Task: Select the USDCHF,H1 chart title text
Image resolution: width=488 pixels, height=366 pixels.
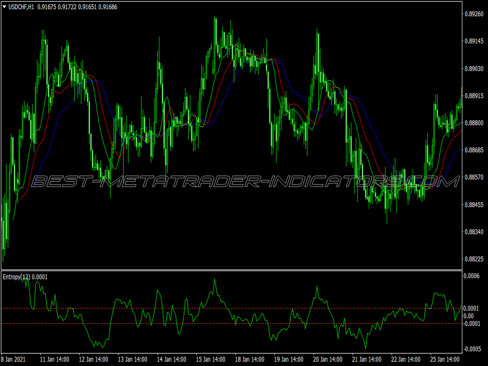Action: [x=21, y=7]
